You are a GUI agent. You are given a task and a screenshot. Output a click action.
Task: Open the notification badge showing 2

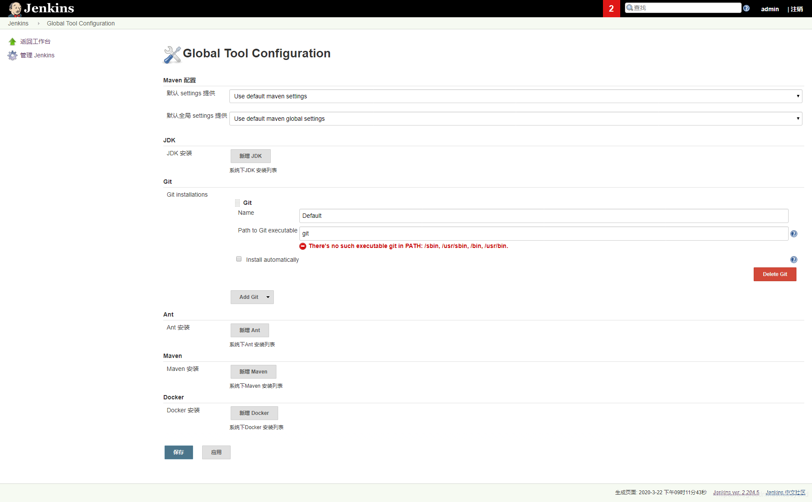coord(611,9)
